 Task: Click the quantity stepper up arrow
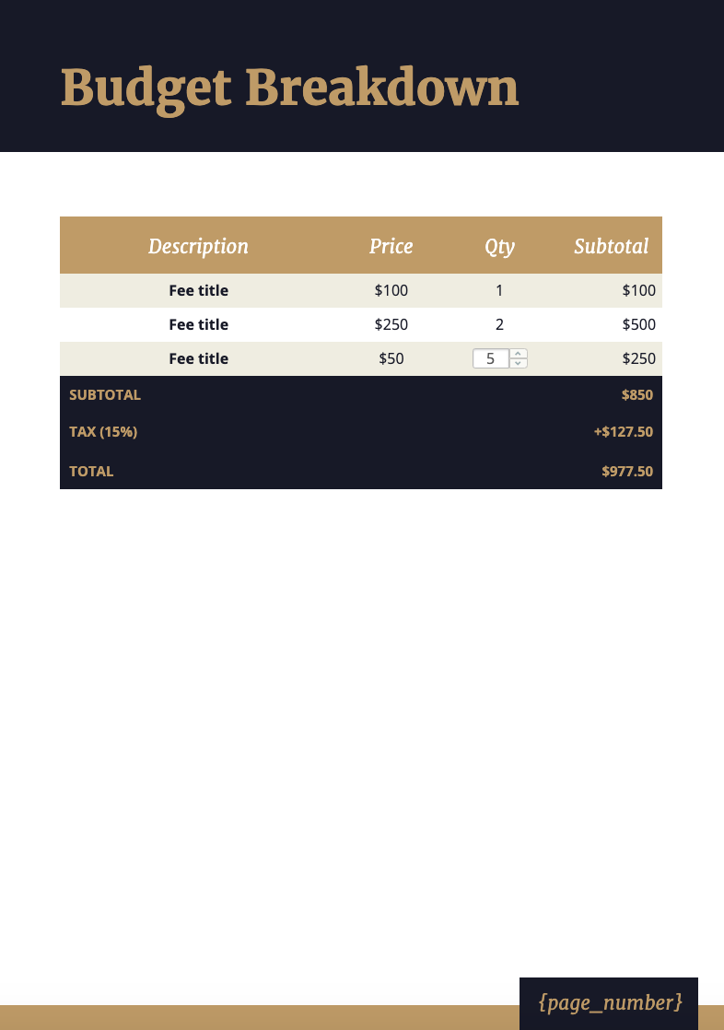pyautogui.click(x=518, y=354)
